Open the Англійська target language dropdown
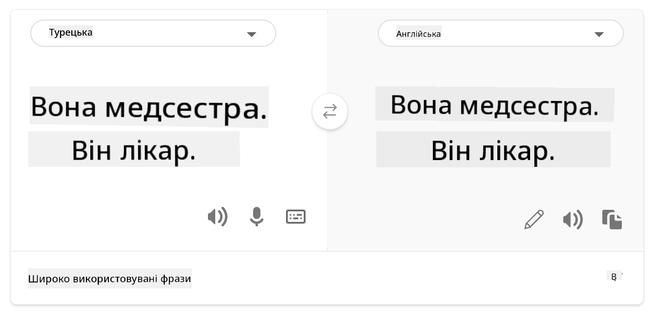The image size is (656, 322). pos(500,34)
